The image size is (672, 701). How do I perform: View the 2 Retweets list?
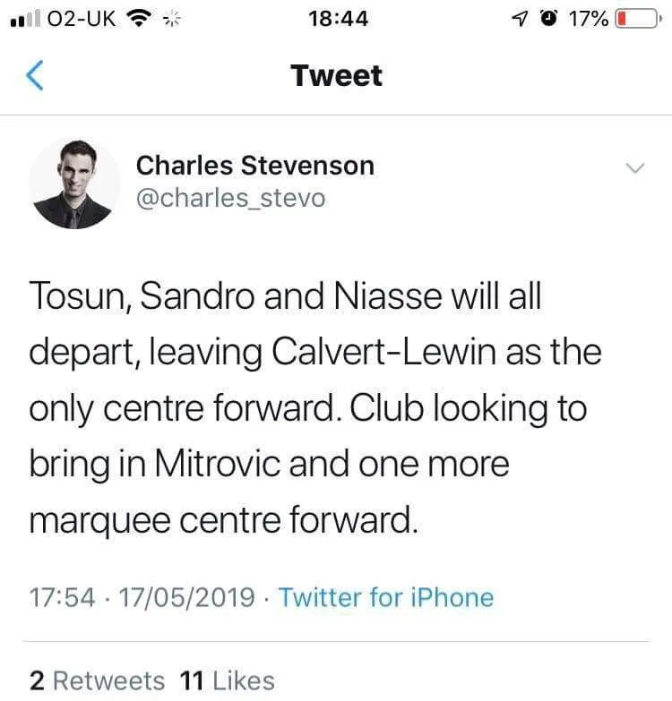click(x=97, y=680)
